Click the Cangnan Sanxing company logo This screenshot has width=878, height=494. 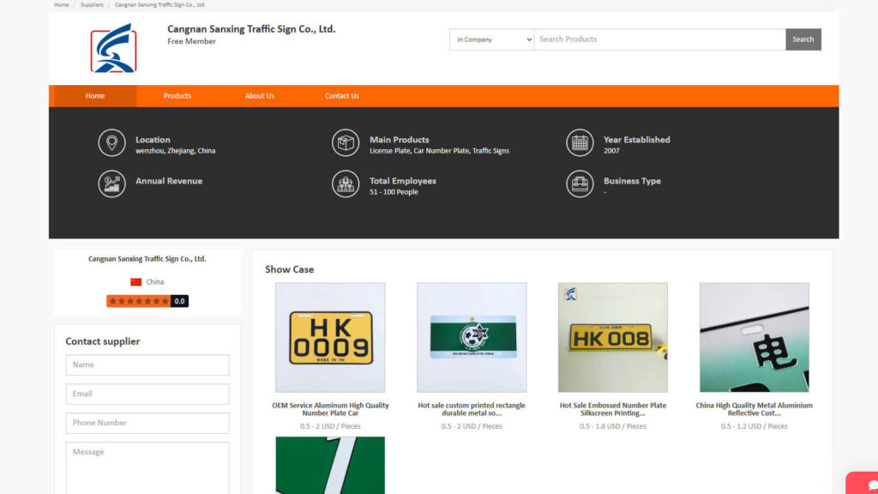114,48
